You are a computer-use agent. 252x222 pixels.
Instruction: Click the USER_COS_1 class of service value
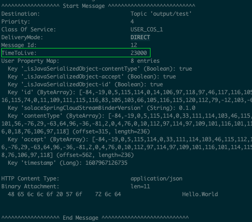(147, 30)
